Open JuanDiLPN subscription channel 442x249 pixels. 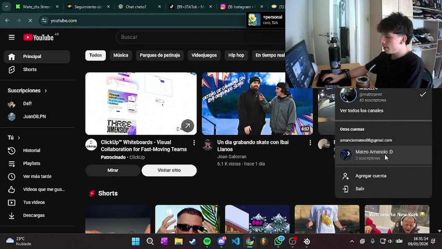click(x=37, y=117)
